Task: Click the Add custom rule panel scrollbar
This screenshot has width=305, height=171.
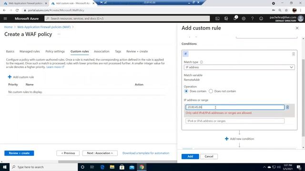Action: pyautogui.click(x=303, y=98)
